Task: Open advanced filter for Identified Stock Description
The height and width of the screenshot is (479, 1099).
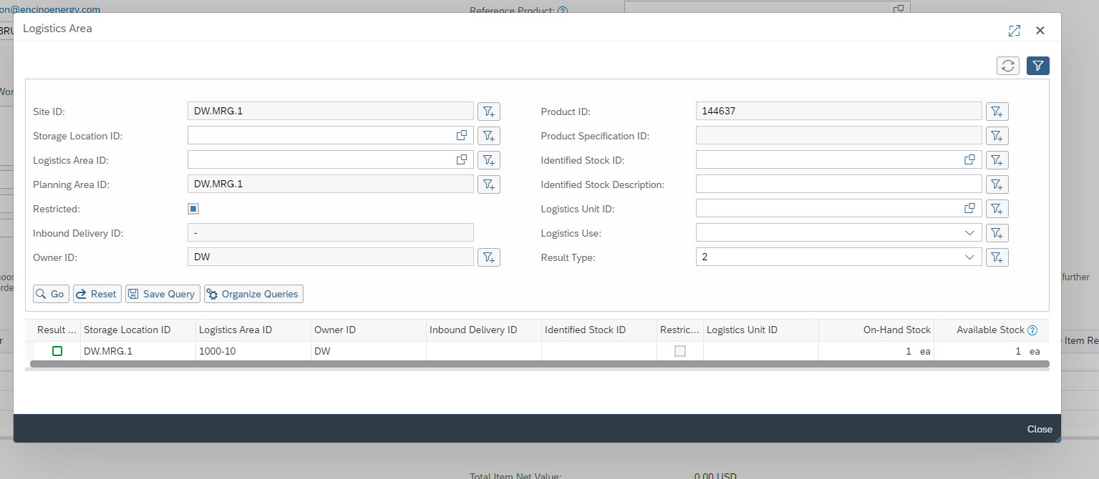Action: click(x=997, y=184)
